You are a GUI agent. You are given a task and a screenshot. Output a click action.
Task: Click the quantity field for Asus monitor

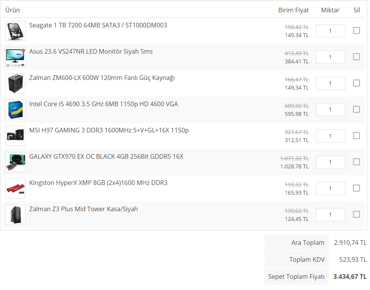330,57
